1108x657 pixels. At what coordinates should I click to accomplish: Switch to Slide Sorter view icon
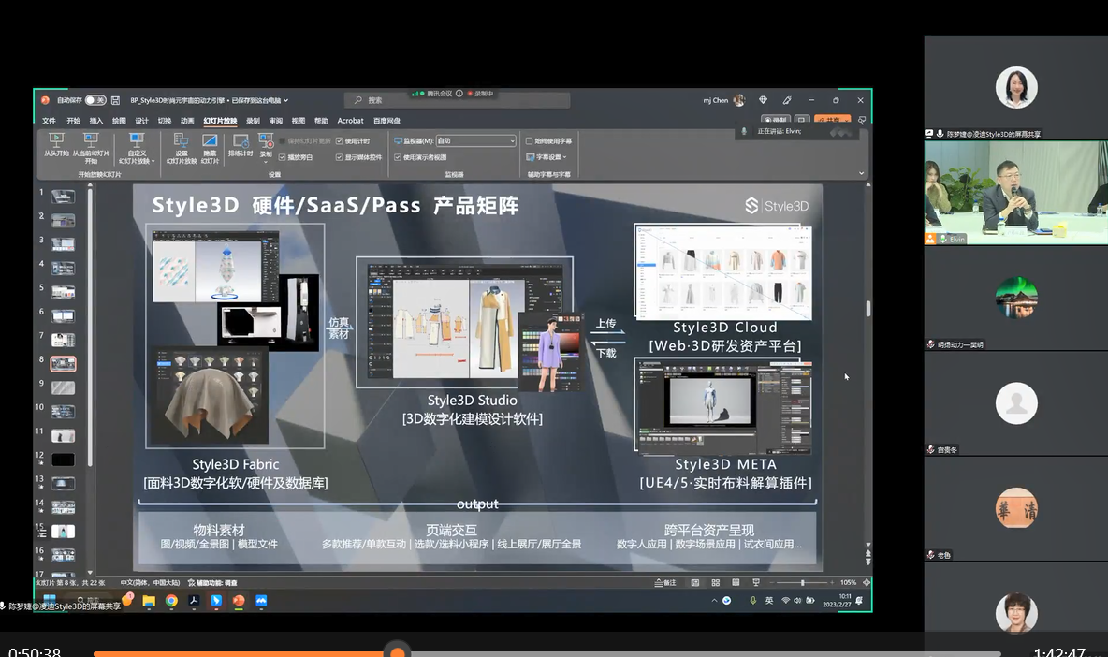pos(716,583)
